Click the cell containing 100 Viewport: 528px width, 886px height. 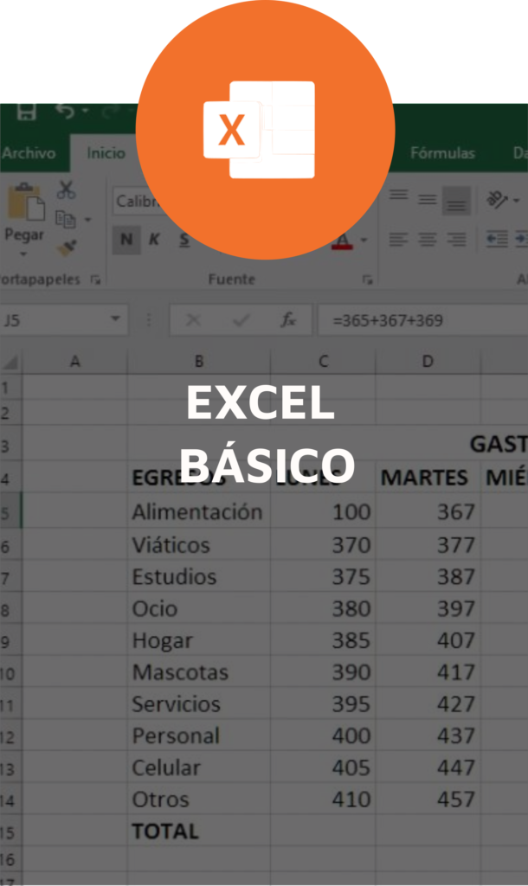(324, 512)
